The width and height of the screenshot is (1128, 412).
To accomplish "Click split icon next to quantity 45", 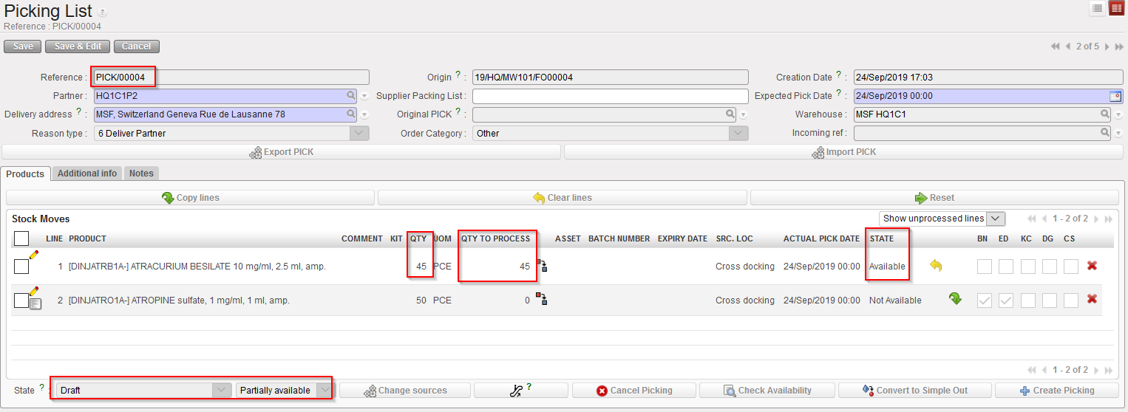I will pyautogui.click(x=542, y=266).
